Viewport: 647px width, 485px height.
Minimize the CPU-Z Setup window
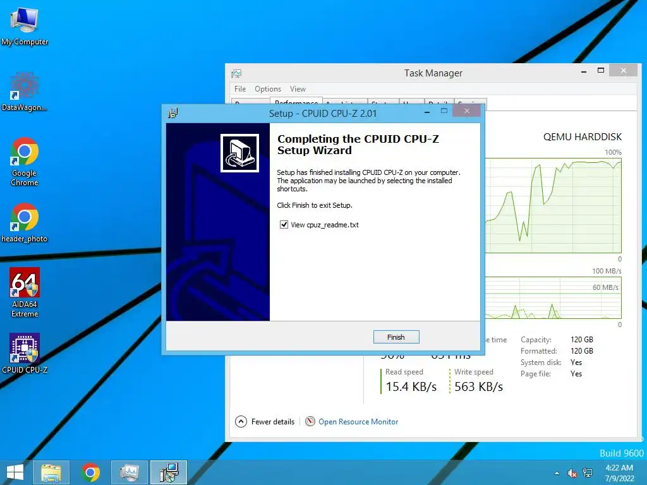(427, 111)
